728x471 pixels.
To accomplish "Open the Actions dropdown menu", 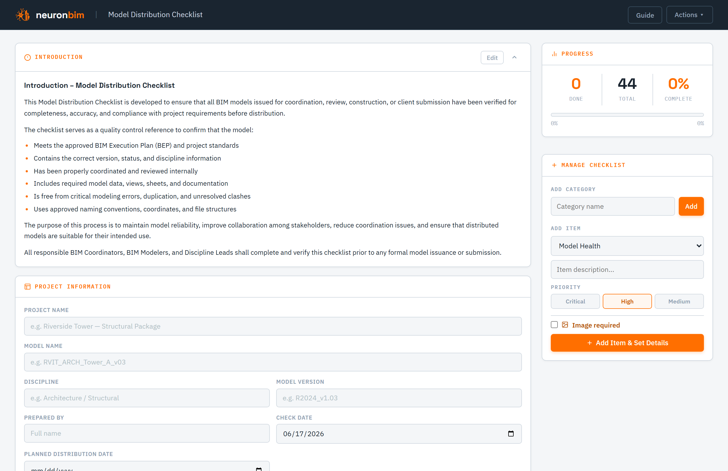I will click(689, 15).
